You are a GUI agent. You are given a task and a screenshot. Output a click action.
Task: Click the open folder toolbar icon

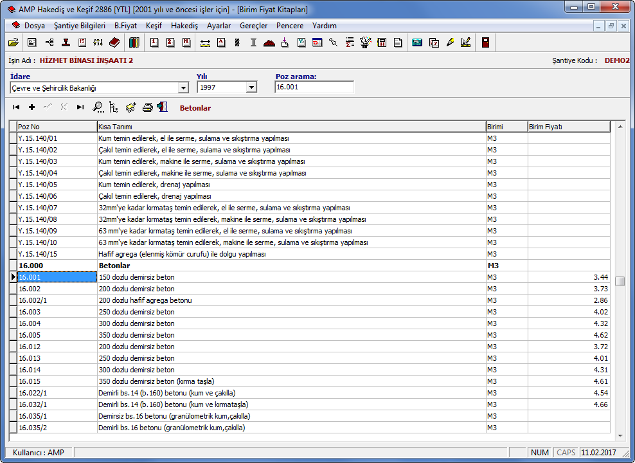tap(13, 43)
